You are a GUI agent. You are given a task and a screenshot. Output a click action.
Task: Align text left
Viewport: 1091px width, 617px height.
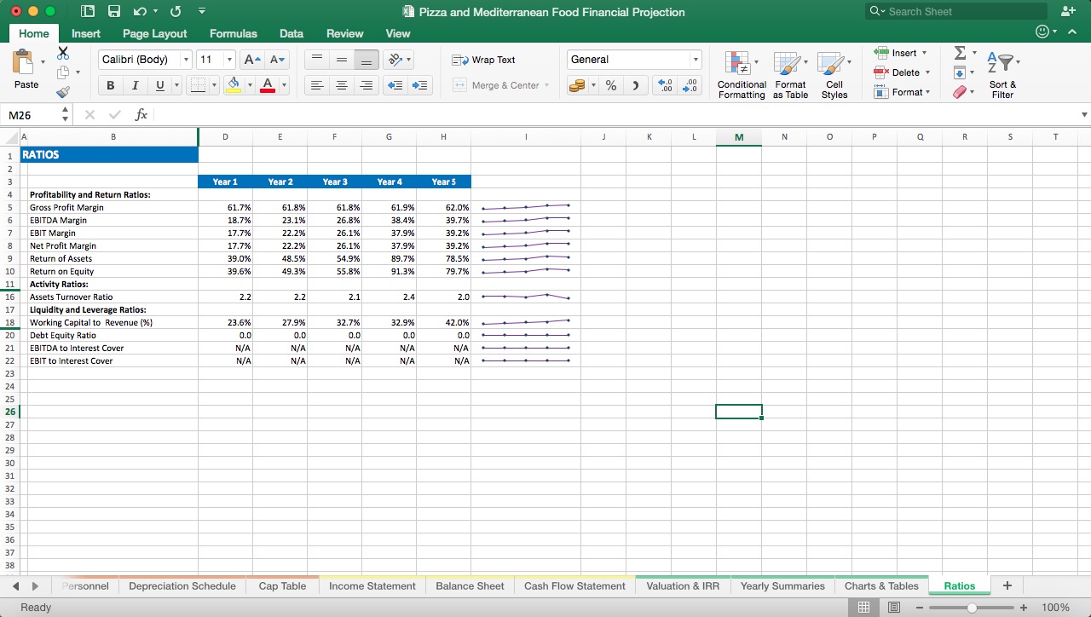[x=316, y=85]
